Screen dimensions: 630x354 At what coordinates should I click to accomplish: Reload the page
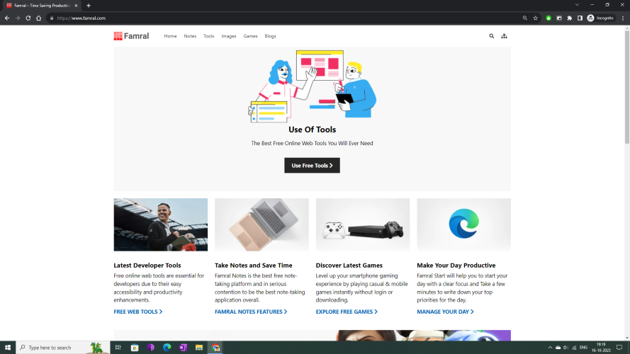click(28, 18)
